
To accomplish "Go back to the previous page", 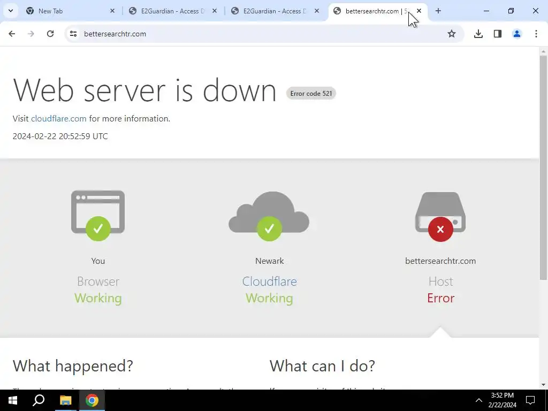I will tap(12, 34).
